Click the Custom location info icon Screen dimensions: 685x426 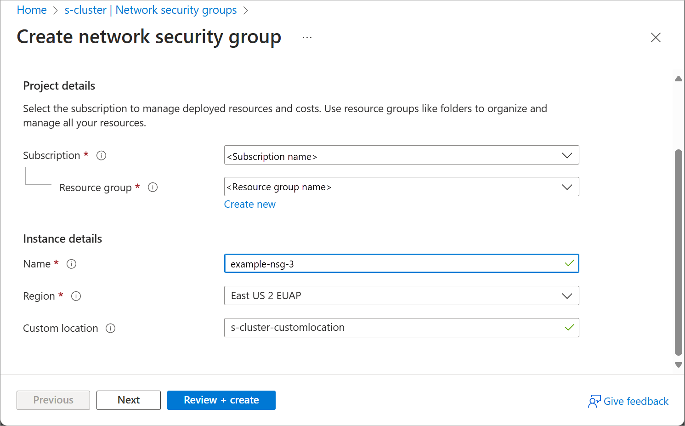[x=111, y=329]
